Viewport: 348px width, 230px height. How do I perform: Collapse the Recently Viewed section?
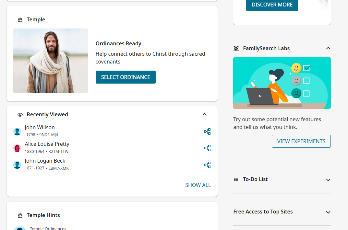(205, 114)
